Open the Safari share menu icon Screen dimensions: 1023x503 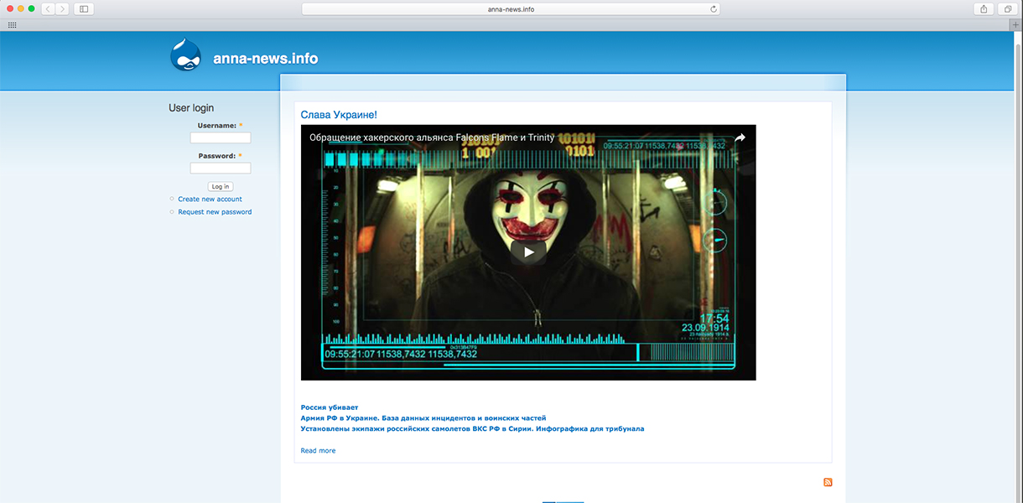pyautogui.click(x=984, y=8)
